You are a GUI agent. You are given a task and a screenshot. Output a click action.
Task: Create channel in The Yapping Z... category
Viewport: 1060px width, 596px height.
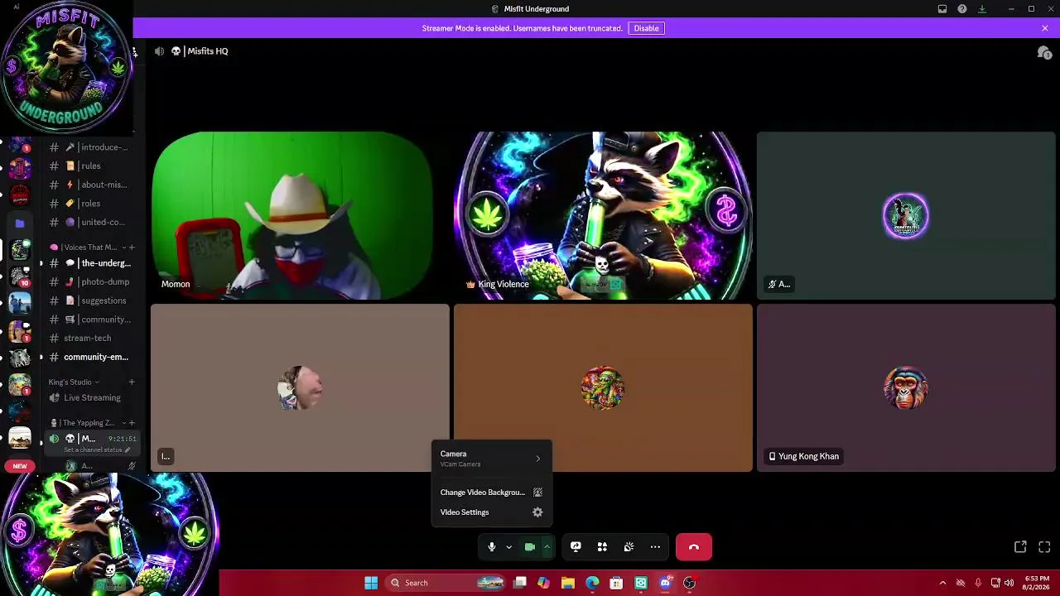(132, 423)
